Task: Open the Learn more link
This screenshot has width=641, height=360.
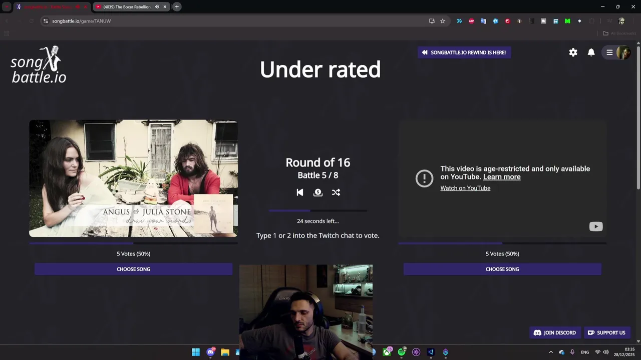Action: (x=502, y=177)
